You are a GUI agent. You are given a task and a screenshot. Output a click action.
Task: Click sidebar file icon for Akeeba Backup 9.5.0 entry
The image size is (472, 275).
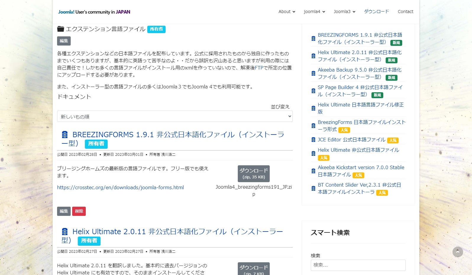point(313,73)
